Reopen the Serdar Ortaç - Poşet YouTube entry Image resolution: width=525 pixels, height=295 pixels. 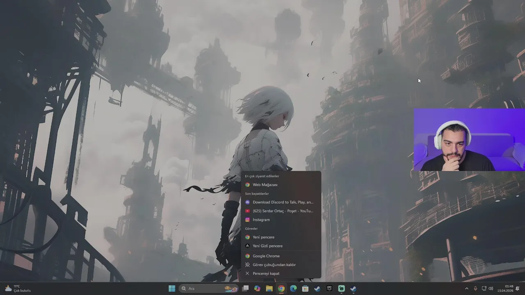click(x=281, y=211)
